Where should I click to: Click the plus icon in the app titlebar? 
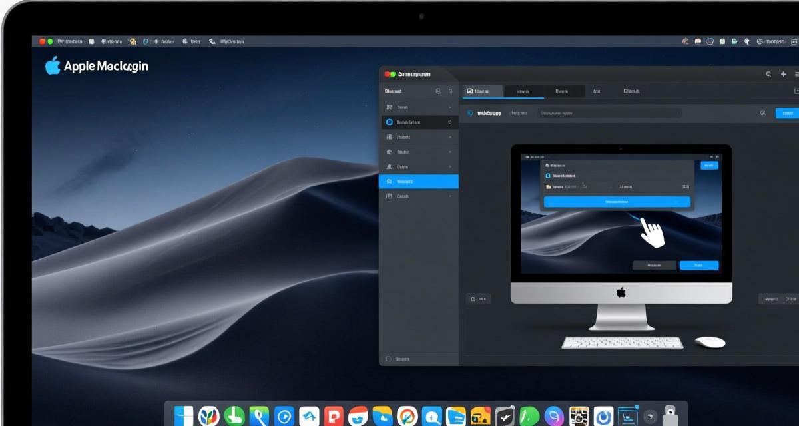pos(783,75)
